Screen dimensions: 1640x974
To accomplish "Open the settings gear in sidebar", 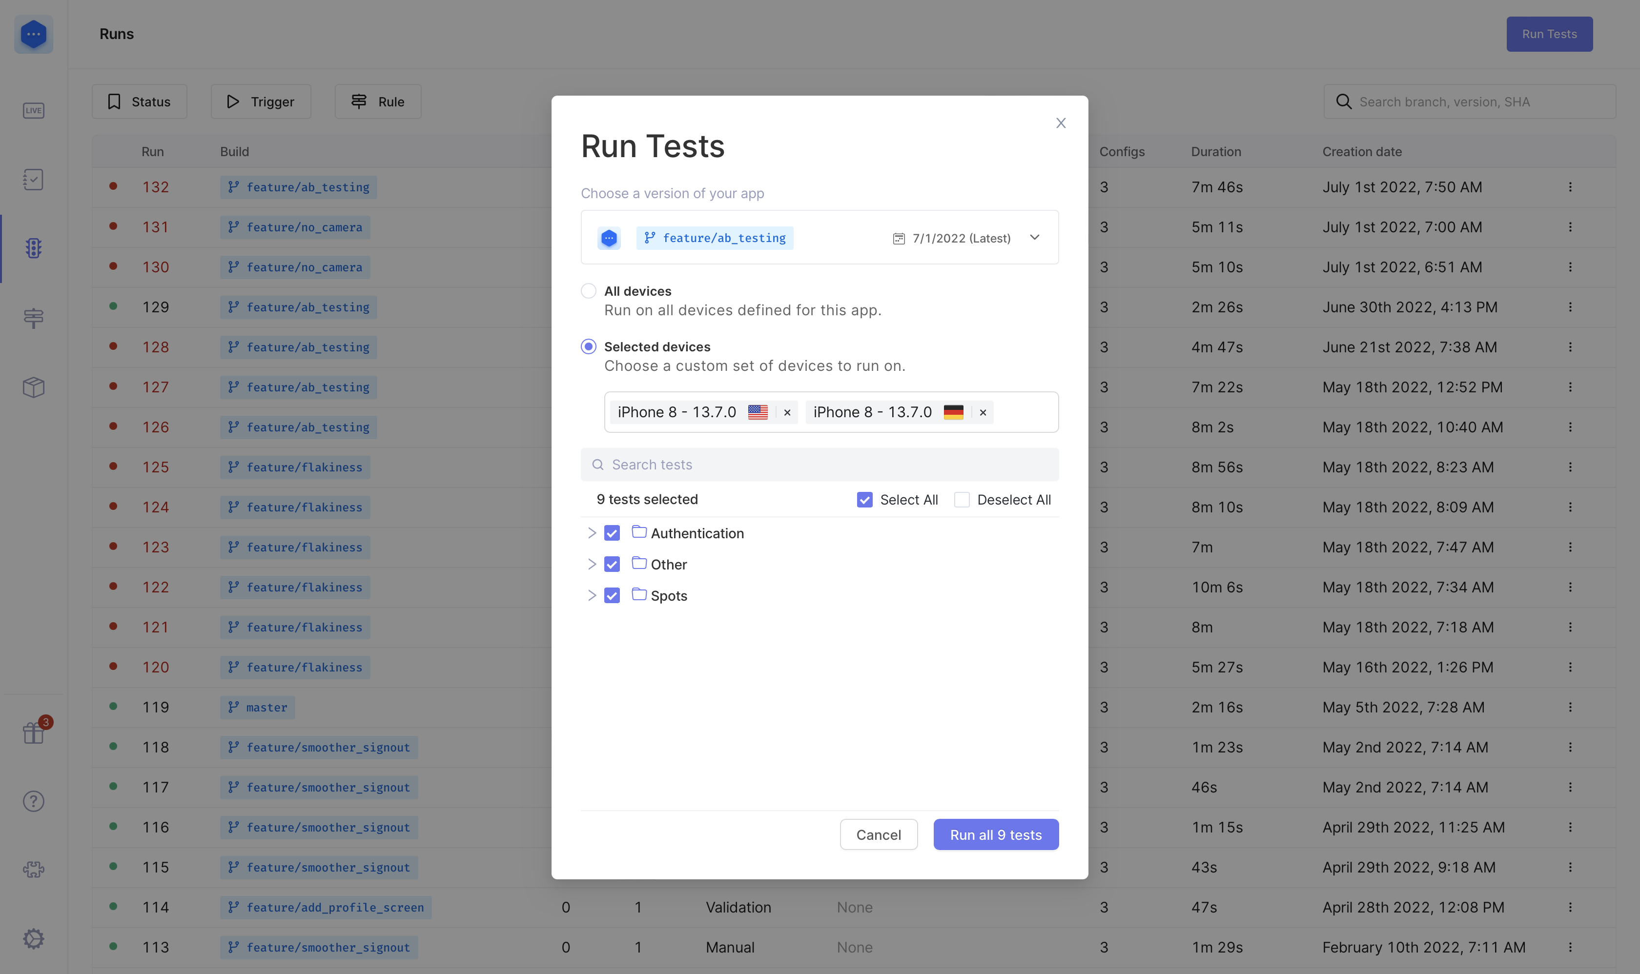I will tap(34, 938).
